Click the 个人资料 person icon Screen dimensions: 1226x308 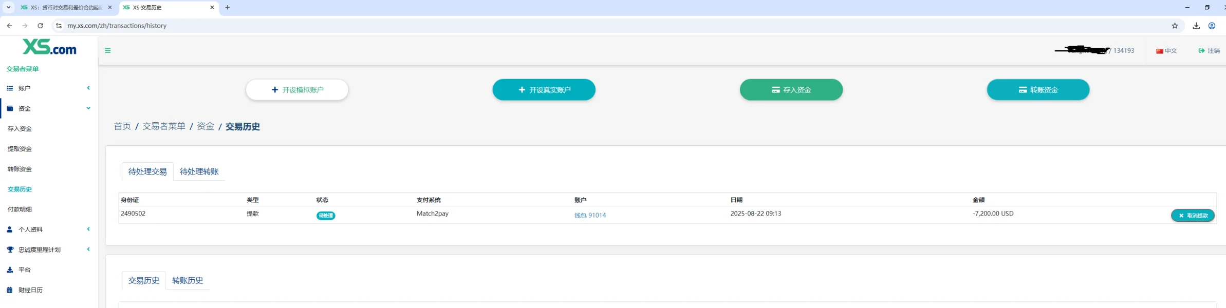pos(9,229)
